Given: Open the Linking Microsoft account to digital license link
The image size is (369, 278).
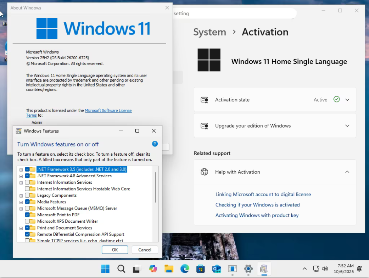Looking at the screenshot, I should click(263, 194).
